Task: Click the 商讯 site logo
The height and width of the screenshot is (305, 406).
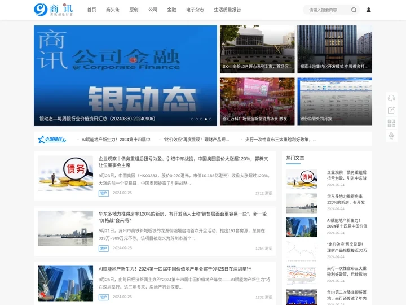Action: [x=54, y=10]
